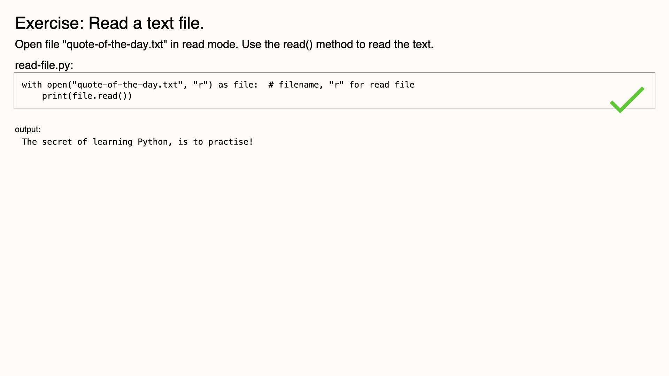The width and height of the screenshot is (669, 376).
Task: Click the "quote-of-the-day.txt" string in the code
Action: pyautogui.click(x=127, y=85)
